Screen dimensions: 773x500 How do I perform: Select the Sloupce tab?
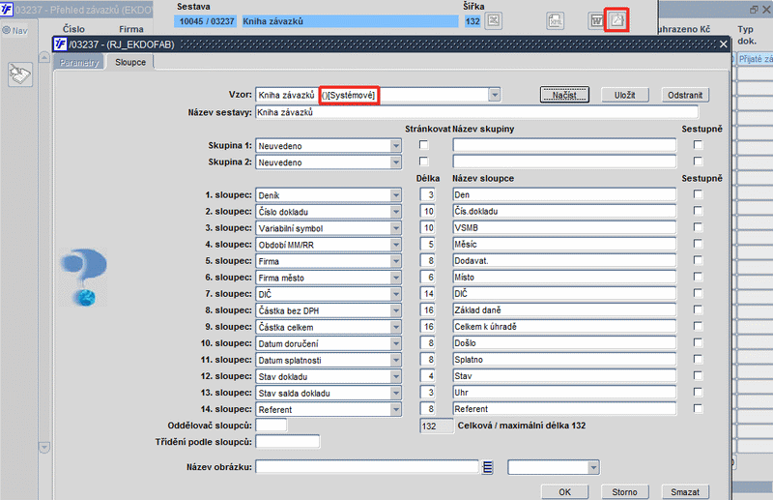(130, 62)
